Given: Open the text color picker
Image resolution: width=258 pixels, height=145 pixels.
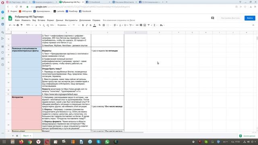Looking at the screenshot, I should coord(94,25).
